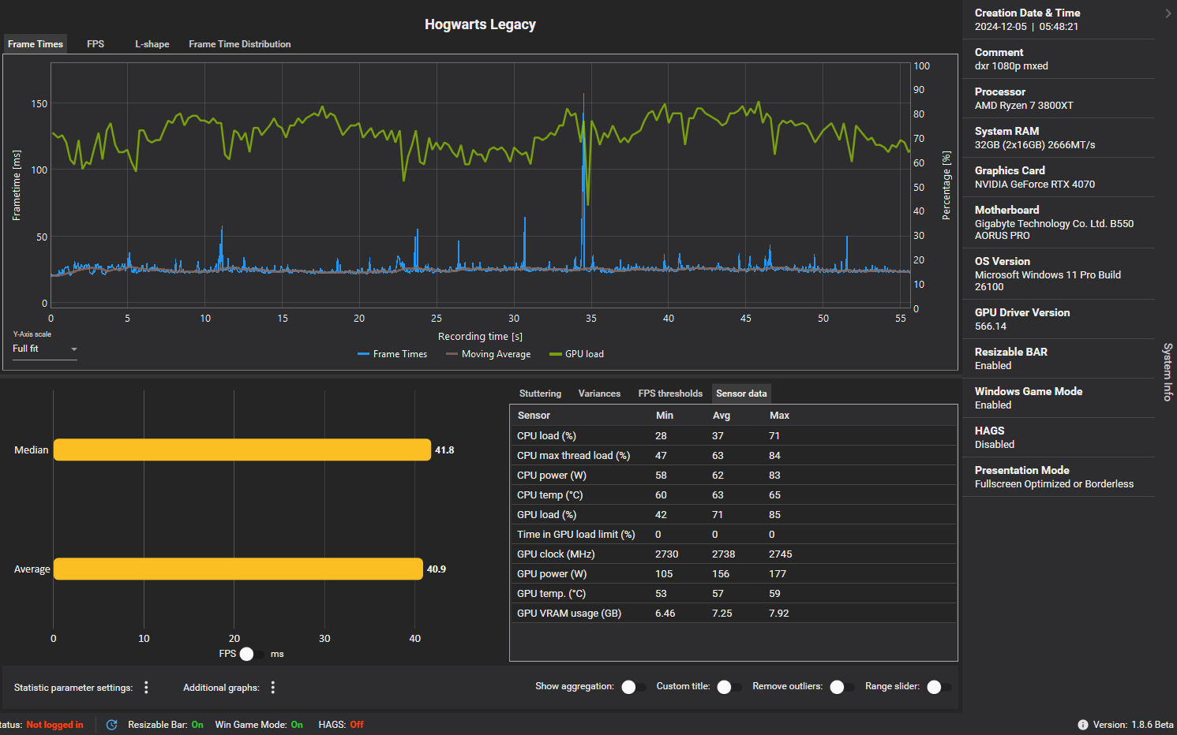Click 'Not logged in' status text

click(x=54, y=725)
